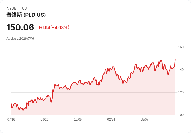Click the 140 horizontal gridline
Image resolution: width=191 pixels, height=133 pixels.
pyautogui.click(x=93, y=70)
